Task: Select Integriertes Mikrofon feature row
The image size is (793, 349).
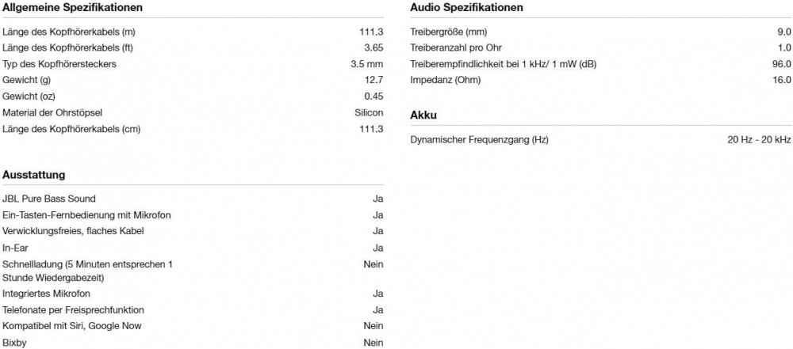Action: tap(193, 294)
